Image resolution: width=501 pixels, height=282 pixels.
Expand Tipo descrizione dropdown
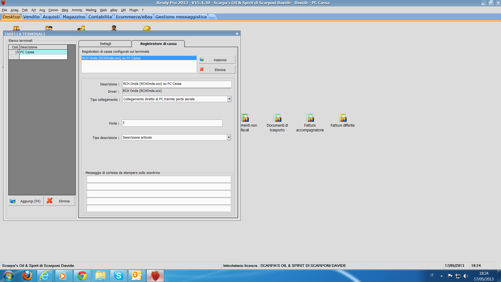(228, 137)
